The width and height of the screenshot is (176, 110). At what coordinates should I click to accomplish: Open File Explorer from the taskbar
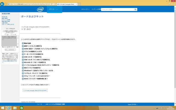tap(15, 108)
